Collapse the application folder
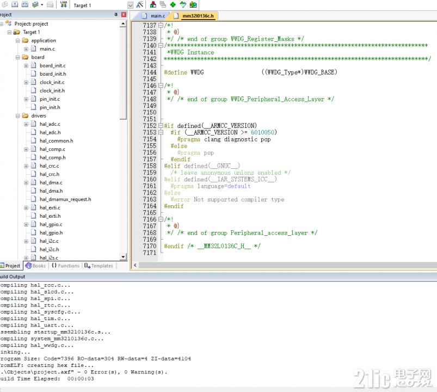Image resolution: width=437 pixels, height=392 pixels. 17,41
